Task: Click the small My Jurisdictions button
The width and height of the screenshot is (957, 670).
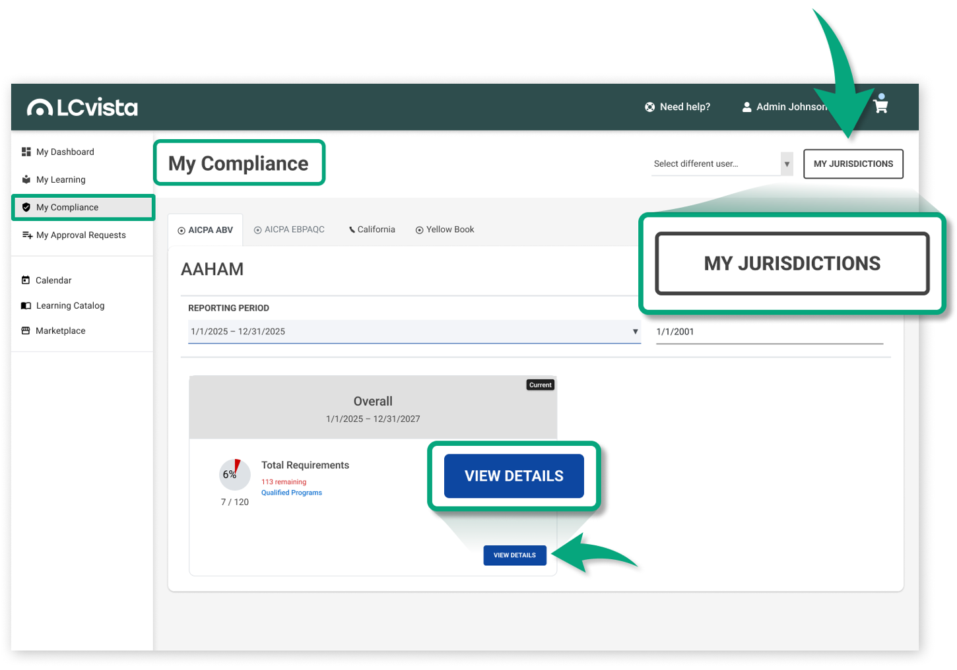Action: coord(853,164)
